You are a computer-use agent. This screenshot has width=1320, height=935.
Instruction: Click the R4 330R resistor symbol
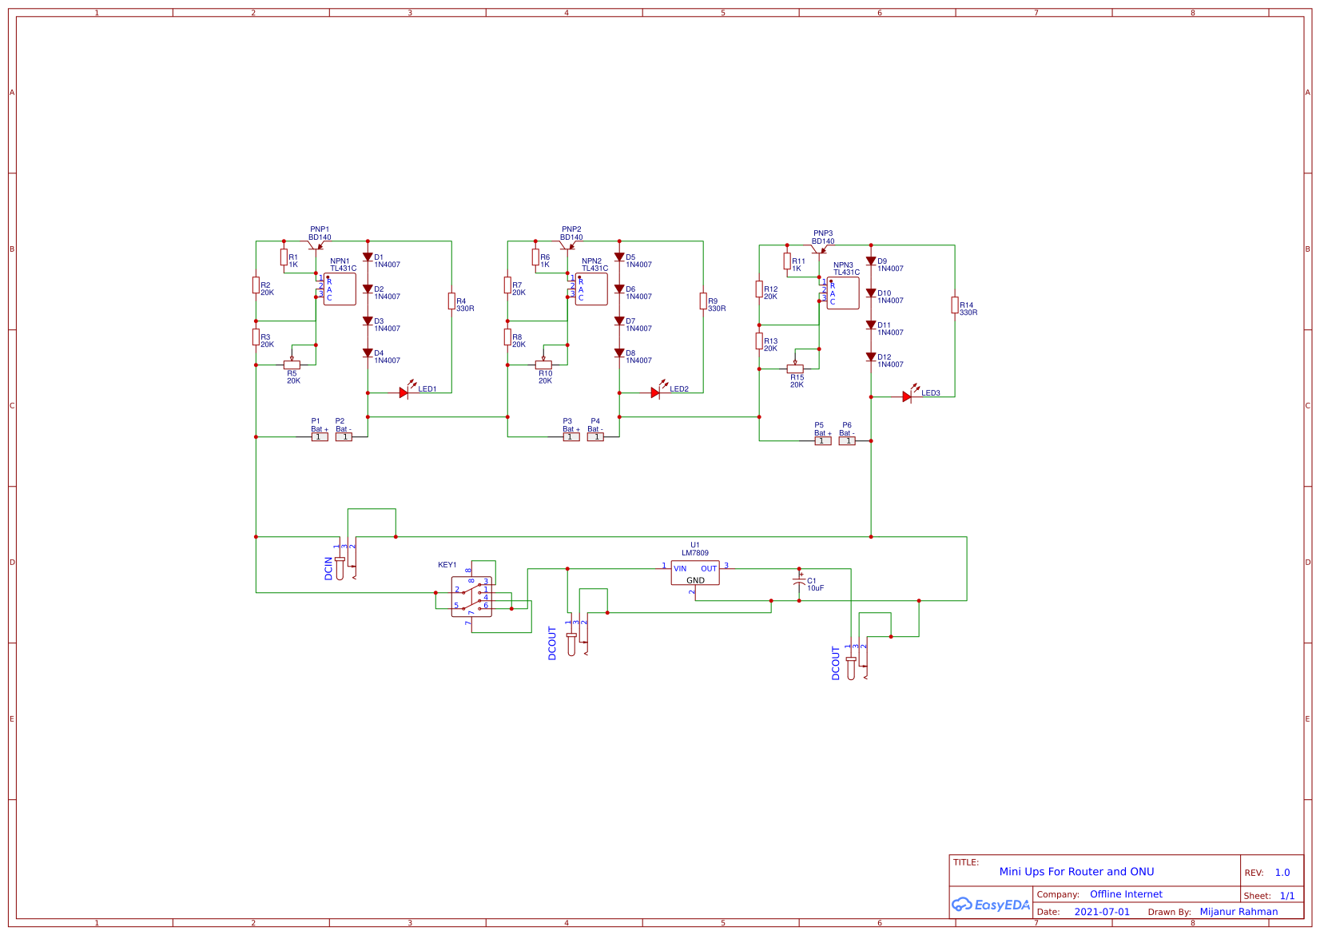tap(451, 301)
